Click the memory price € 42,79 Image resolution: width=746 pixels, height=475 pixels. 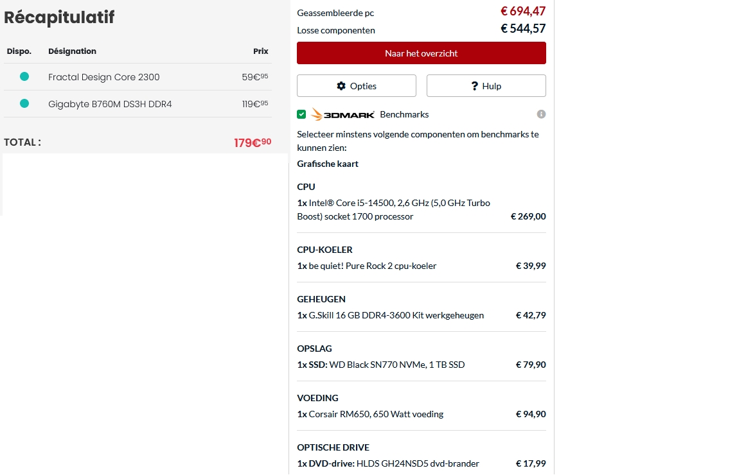tap(531, 315)
